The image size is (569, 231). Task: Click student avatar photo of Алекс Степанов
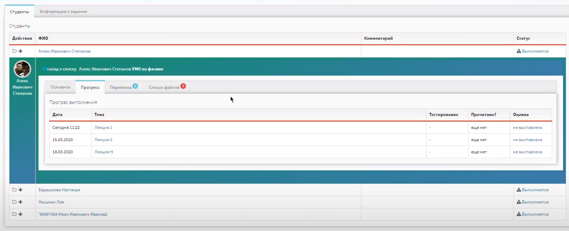22,69
